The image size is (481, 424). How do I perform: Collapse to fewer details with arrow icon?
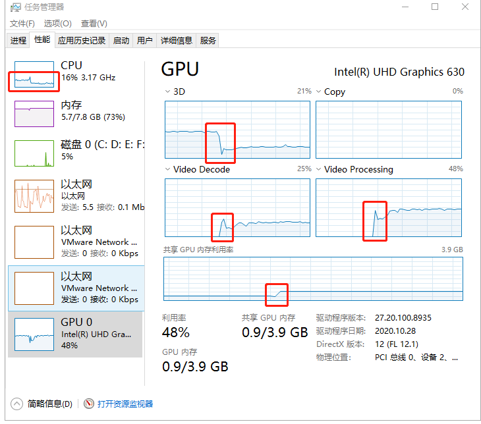17,404
